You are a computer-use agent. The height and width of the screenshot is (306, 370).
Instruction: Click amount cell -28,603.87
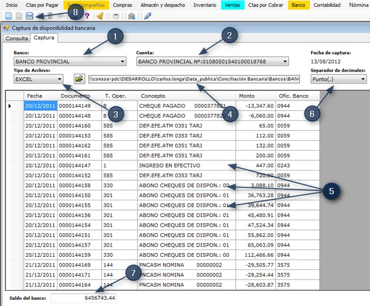256,285
